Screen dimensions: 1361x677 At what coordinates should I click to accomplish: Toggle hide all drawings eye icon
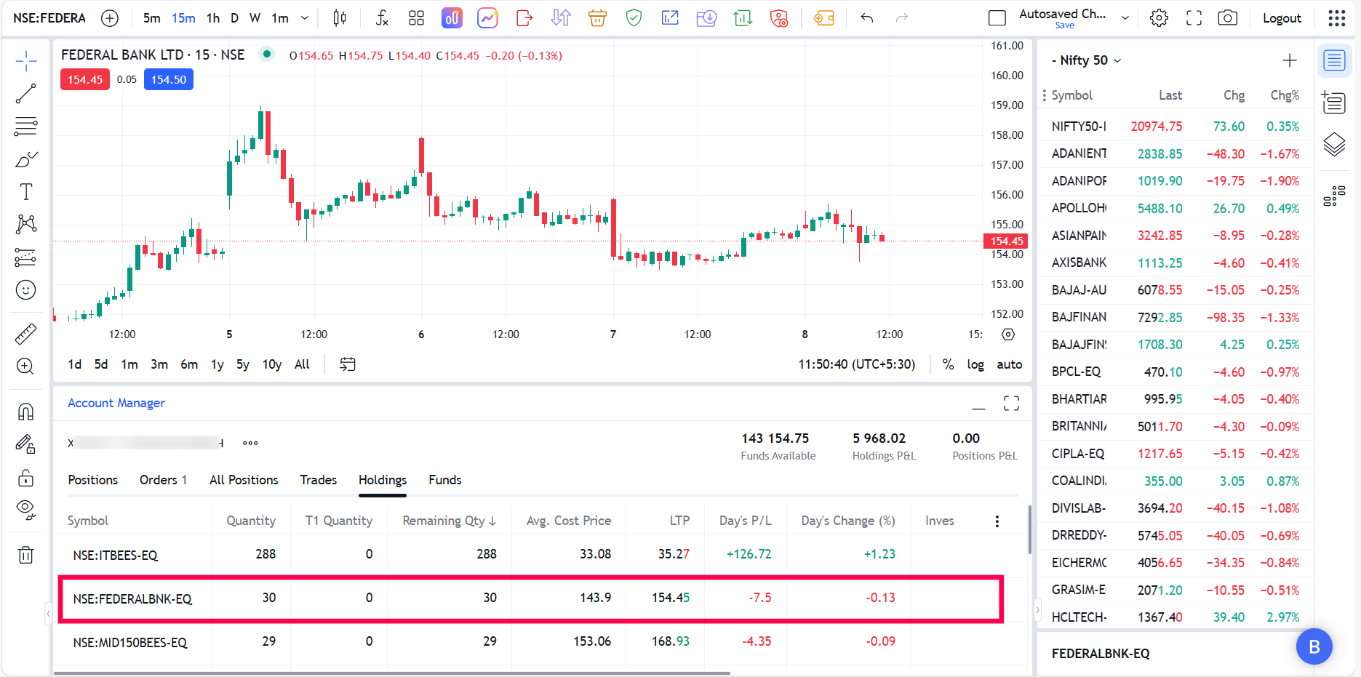pyautogui.click(x=26, y=510)
